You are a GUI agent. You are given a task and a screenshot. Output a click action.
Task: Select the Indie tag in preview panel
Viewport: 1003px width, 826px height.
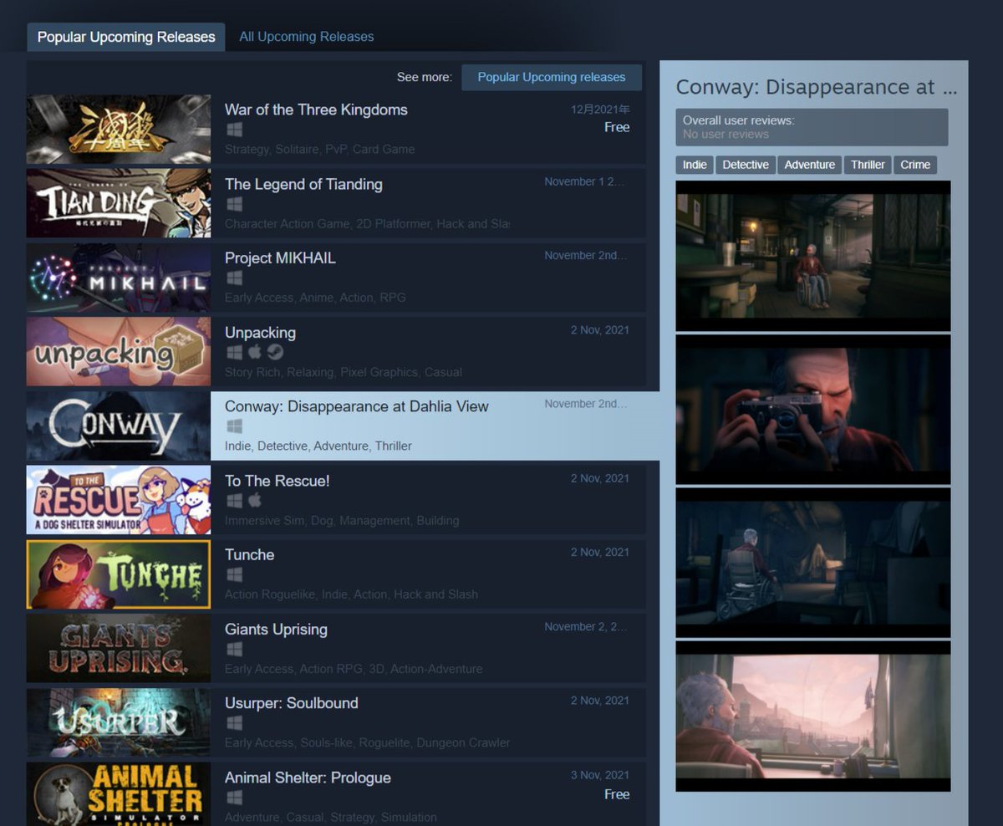coord(695,165)
